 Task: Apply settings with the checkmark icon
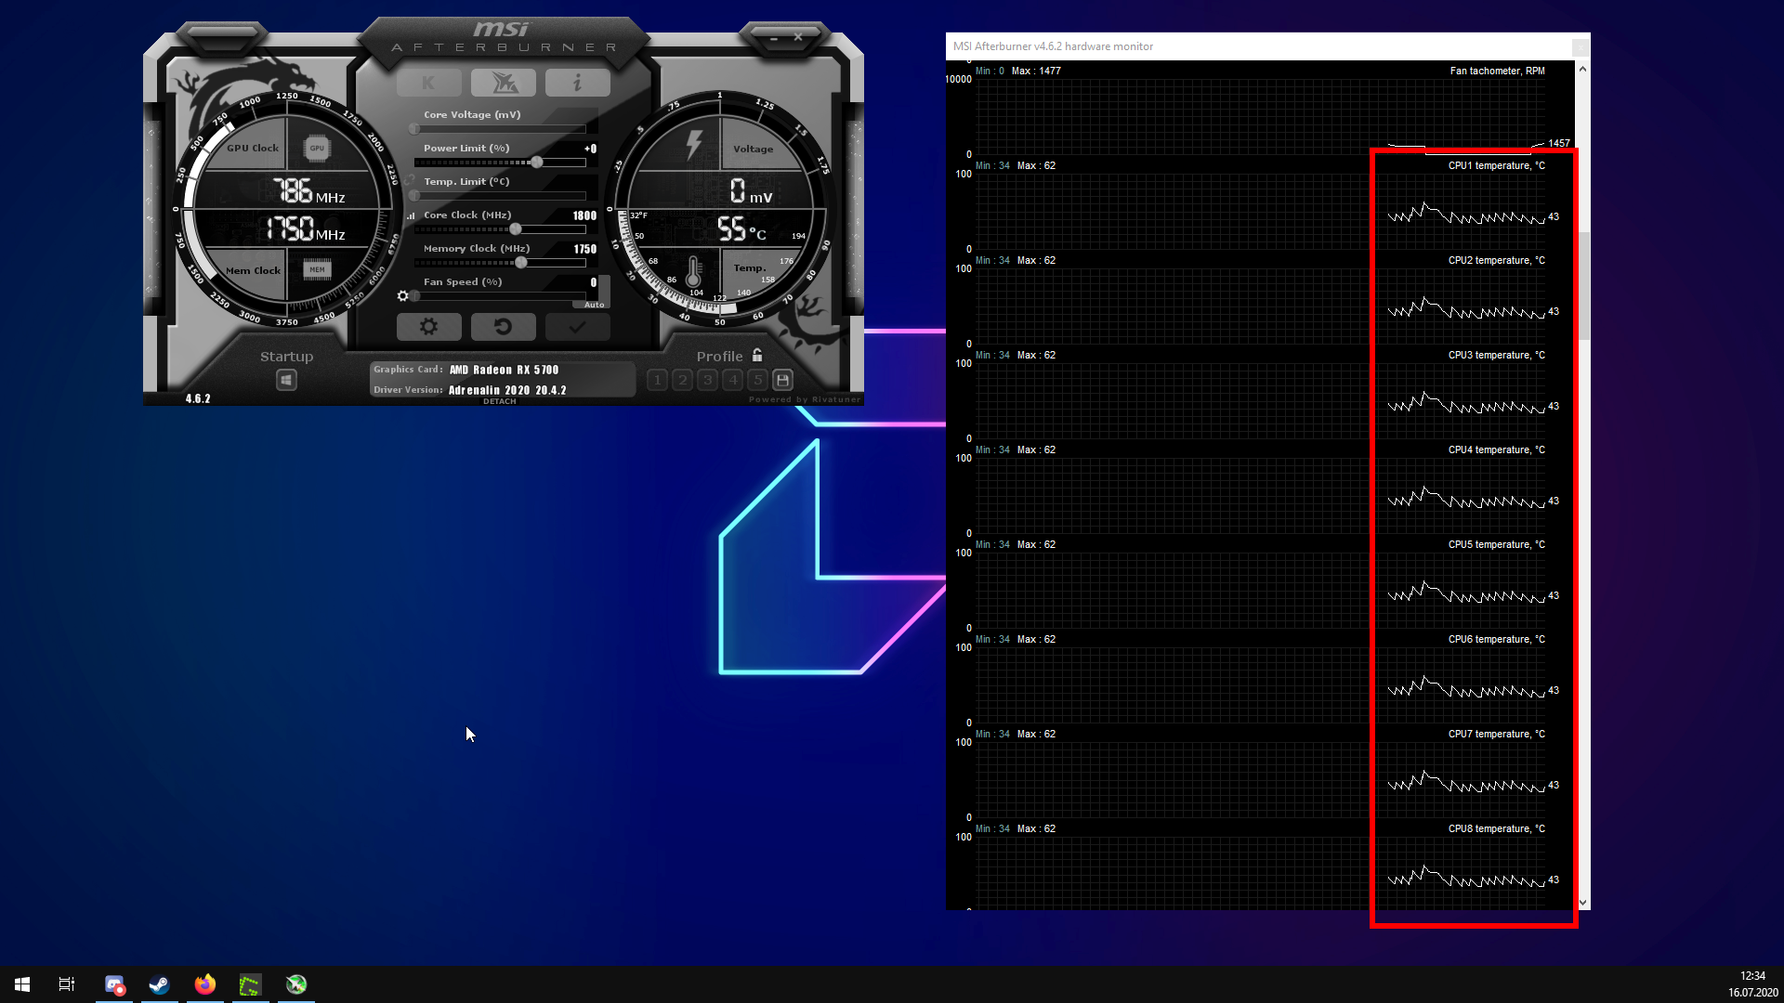click(577, 326)
